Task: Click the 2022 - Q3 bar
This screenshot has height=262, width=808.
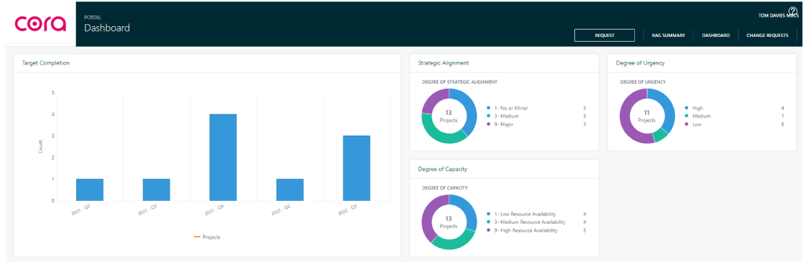Action: pos(356,168)
